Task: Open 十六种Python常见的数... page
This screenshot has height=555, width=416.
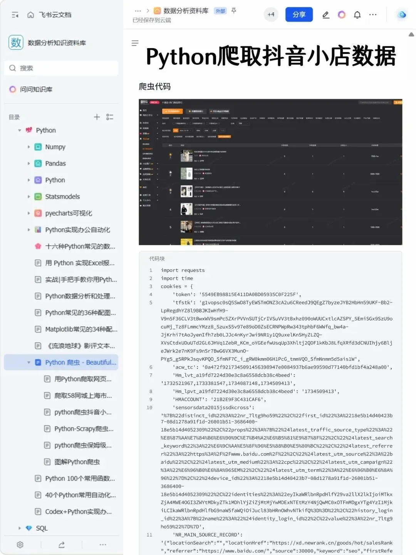Action: 80,246
